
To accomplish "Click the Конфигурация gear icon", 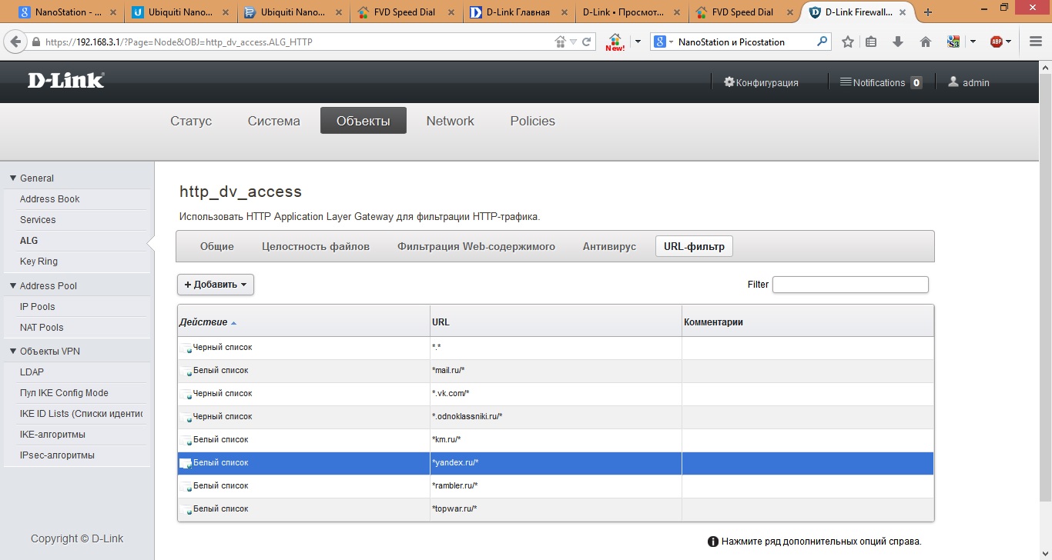I will click(729, 82).
